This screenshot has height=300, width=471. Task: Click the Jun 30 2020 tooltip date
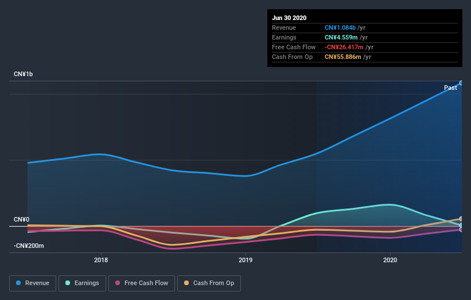coord(289,18)
